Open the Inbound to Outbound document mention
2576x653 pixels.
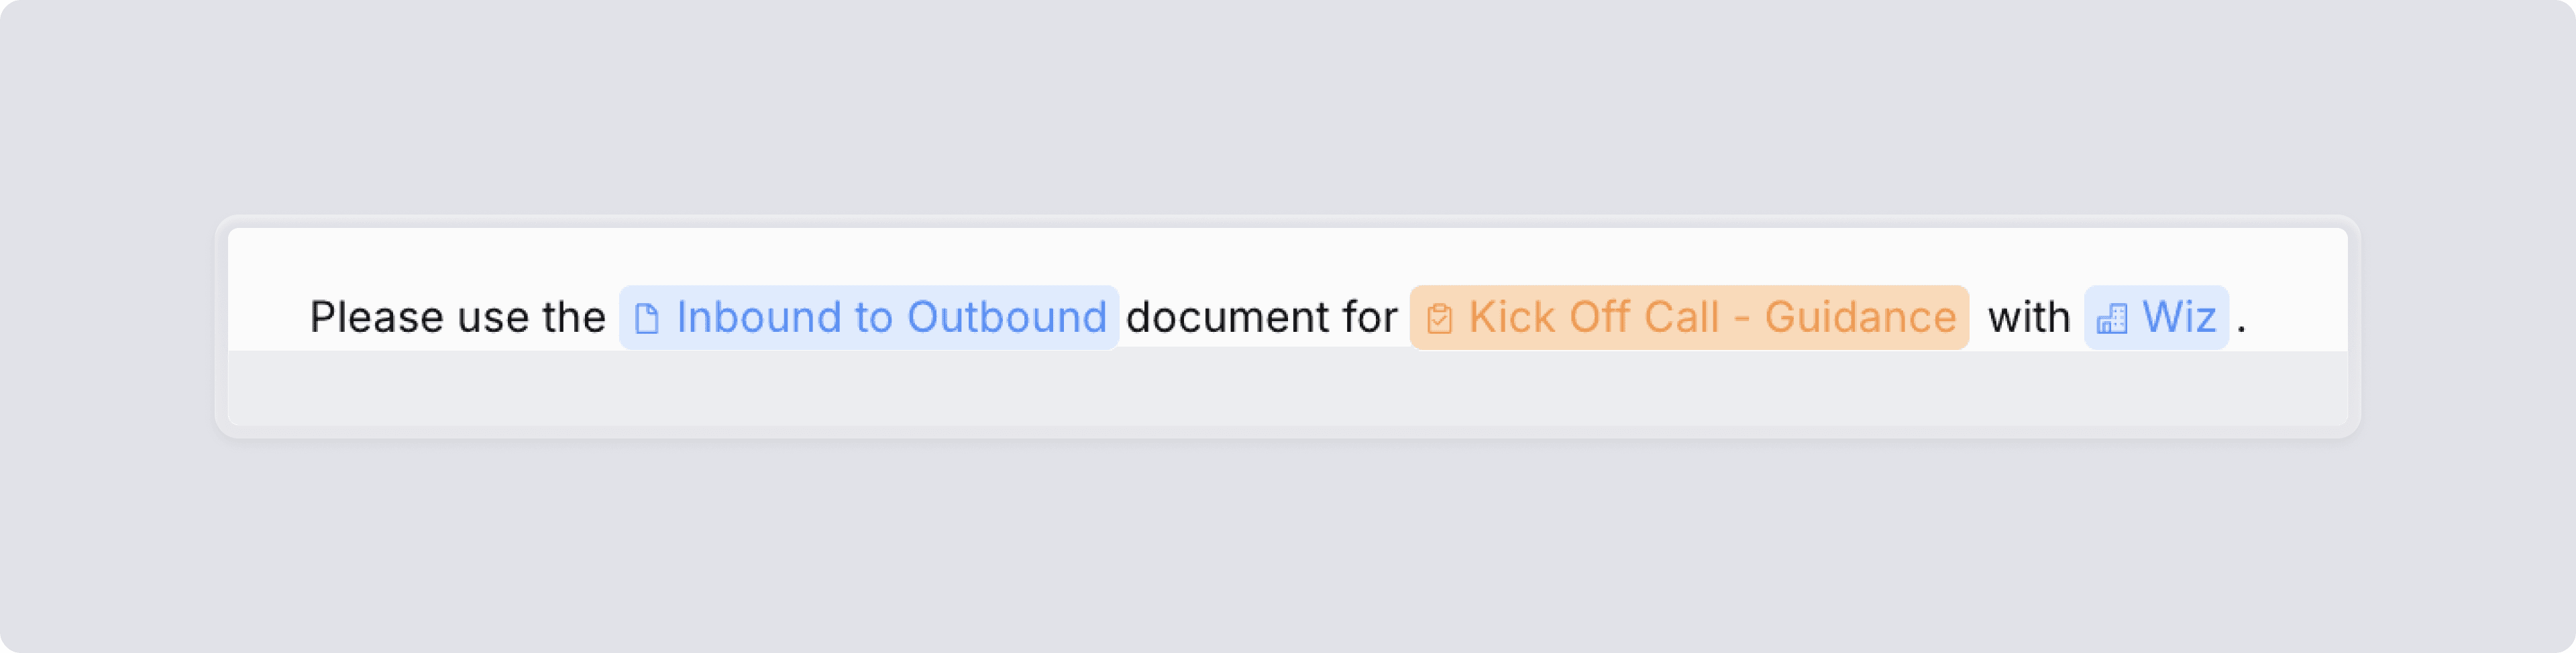pos(868,317)
